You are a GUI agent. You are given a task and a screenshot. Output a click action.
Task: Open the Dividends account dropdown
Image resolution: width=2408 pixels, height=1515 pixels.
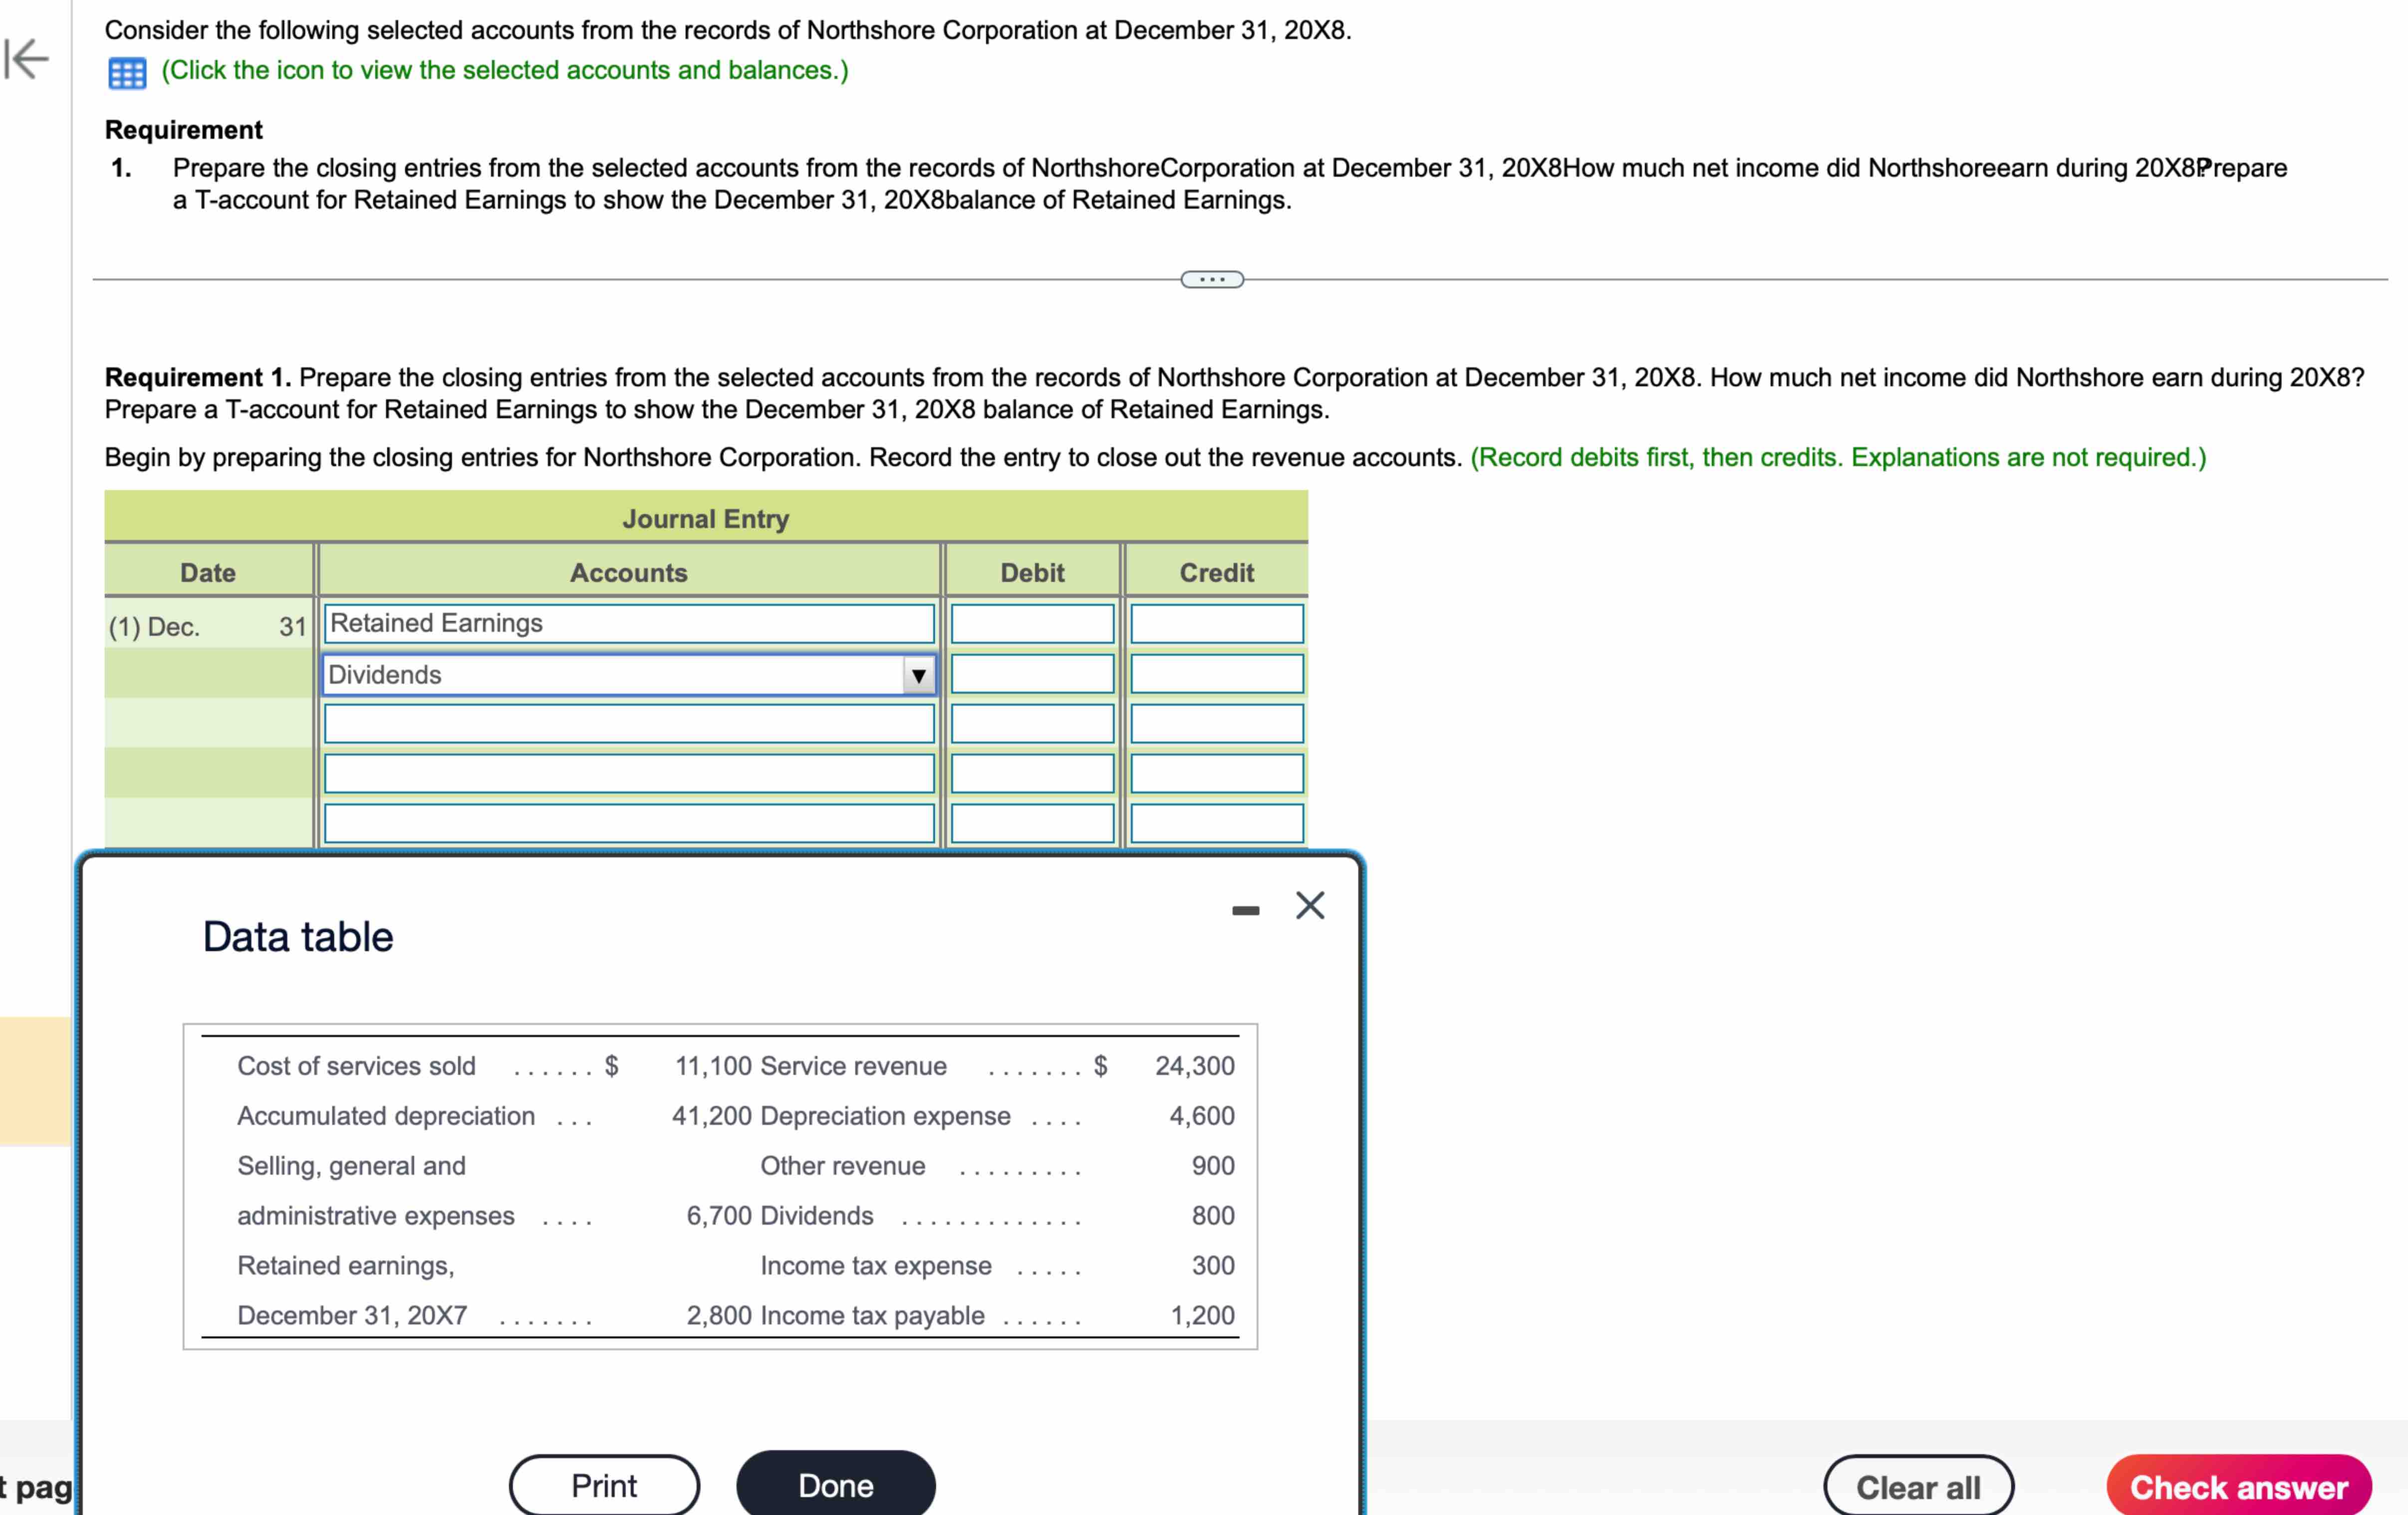917,675
